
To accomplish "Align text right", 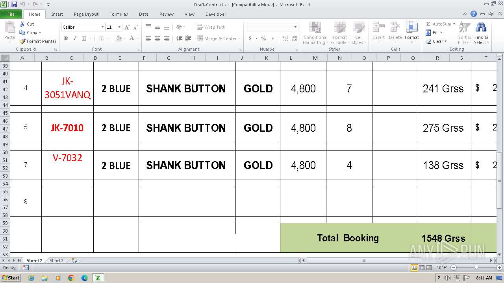I will click(x=167, y=39).
